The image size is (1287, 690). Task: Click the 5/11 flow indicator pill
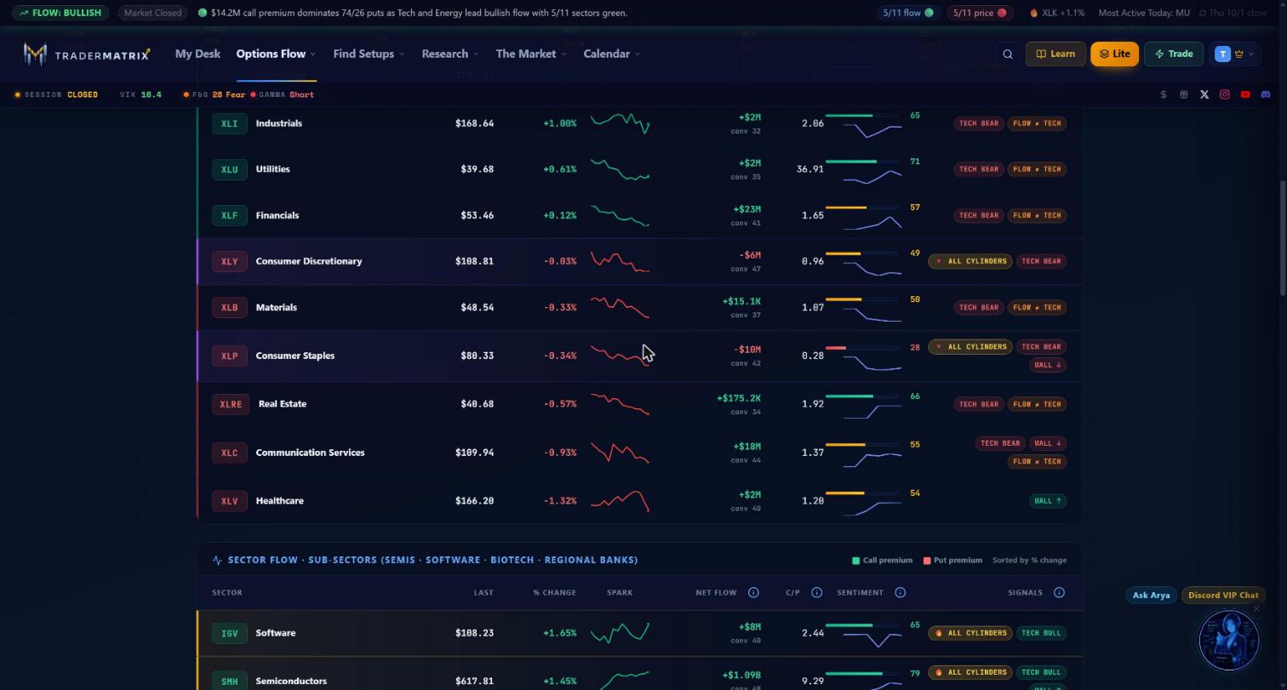pos(908,13)
